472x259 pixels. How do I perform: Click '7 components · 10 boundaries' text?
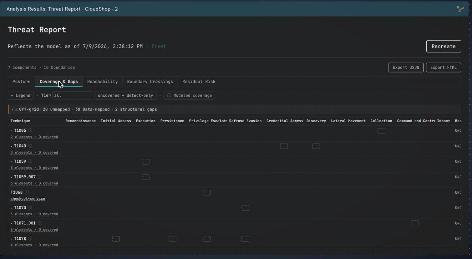pos(41,68)
